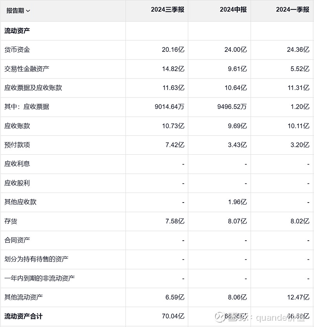Select the 11.31亿 receivables value
The width and height of the screenshot is (314, 327).
[x=298, y=88]
